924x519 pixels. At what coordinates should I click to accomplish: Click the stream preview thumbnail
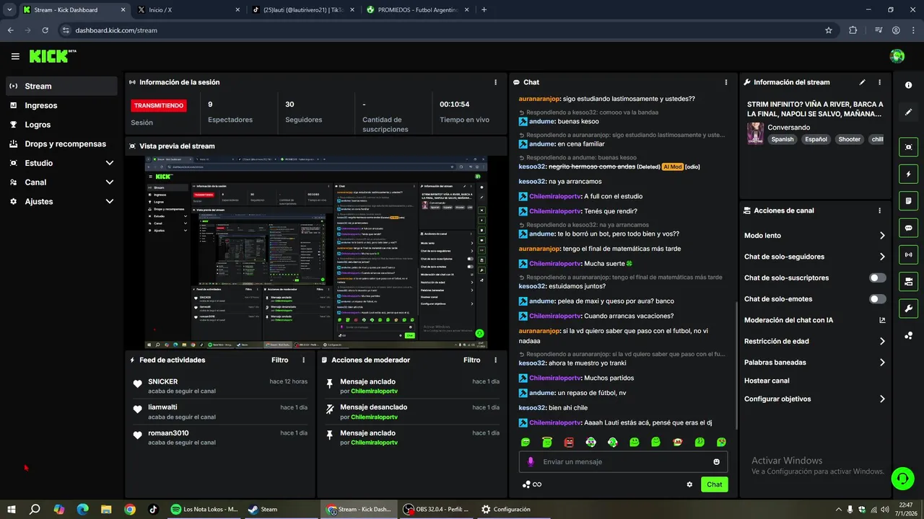[x=316, y=252]
